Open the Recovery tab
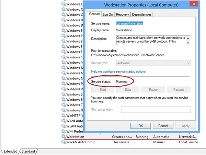The width and height of the screenshot is (206, 155). [x=122, y=14]
